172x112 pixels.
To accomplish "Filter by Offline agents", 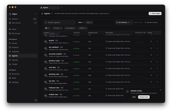I will pyautogui.click(x=82, y=28).
